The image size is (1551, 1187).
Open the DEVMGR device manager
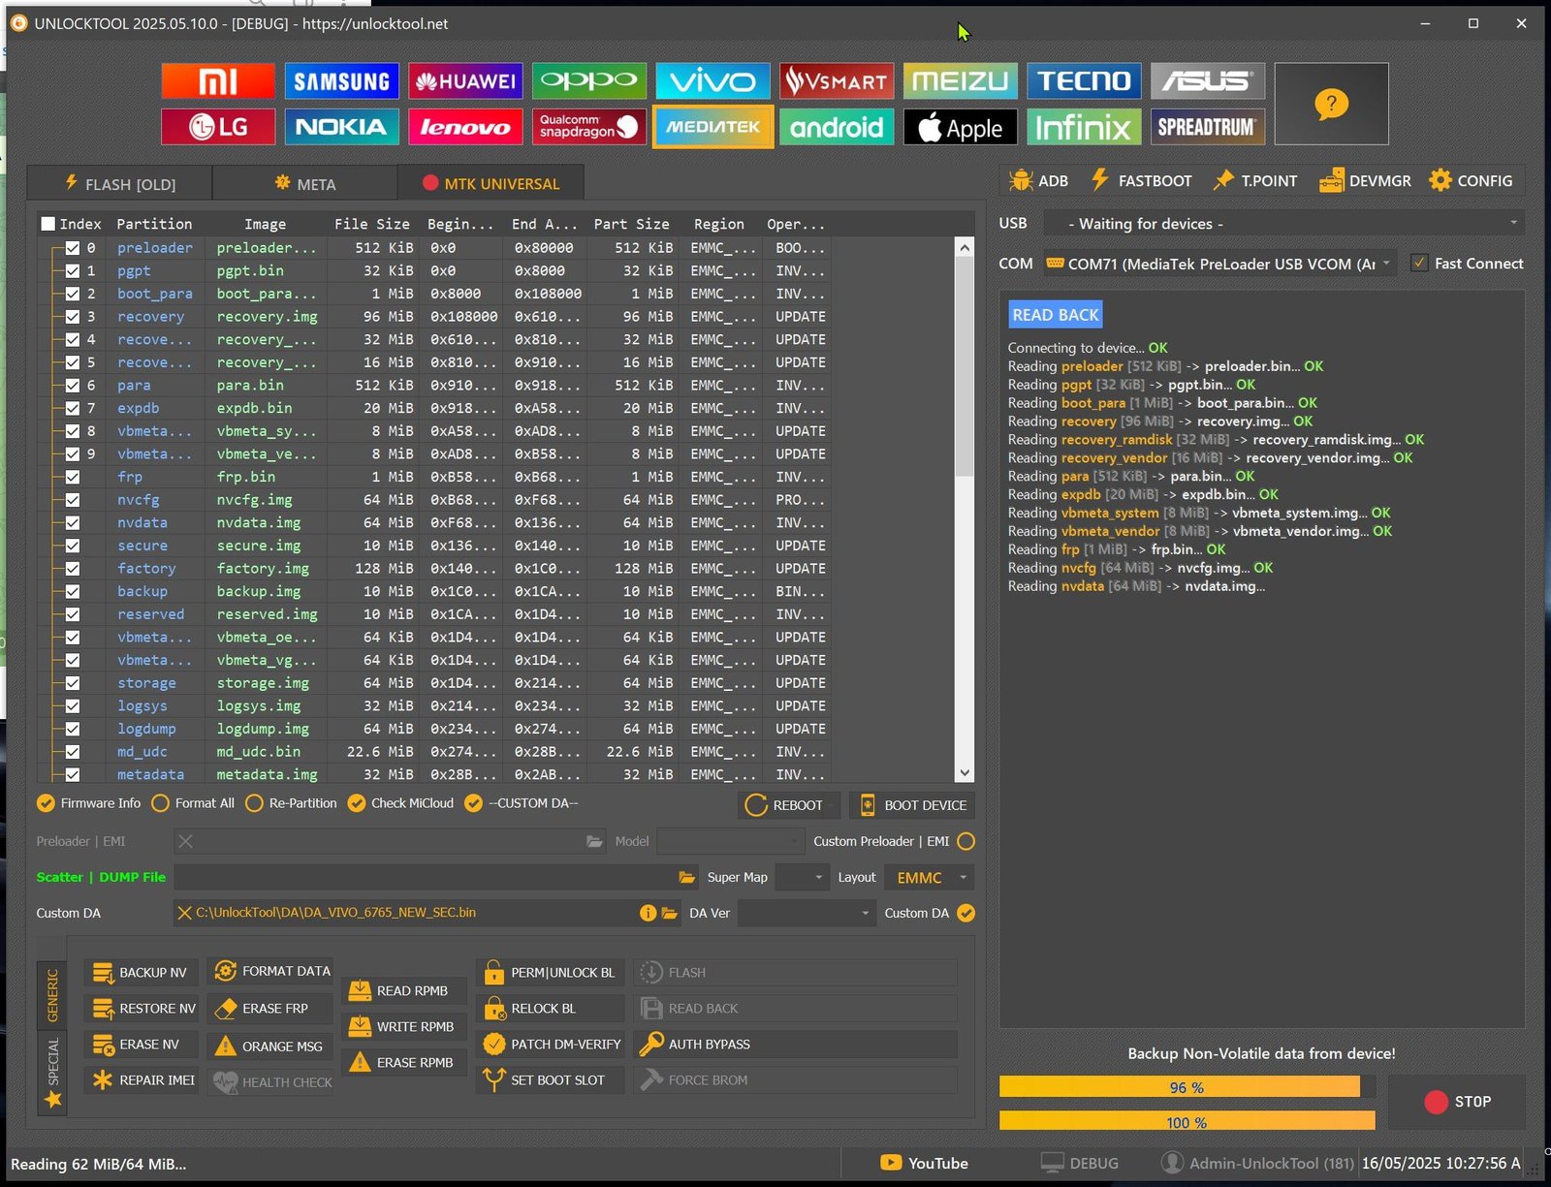pos(1365,181)
